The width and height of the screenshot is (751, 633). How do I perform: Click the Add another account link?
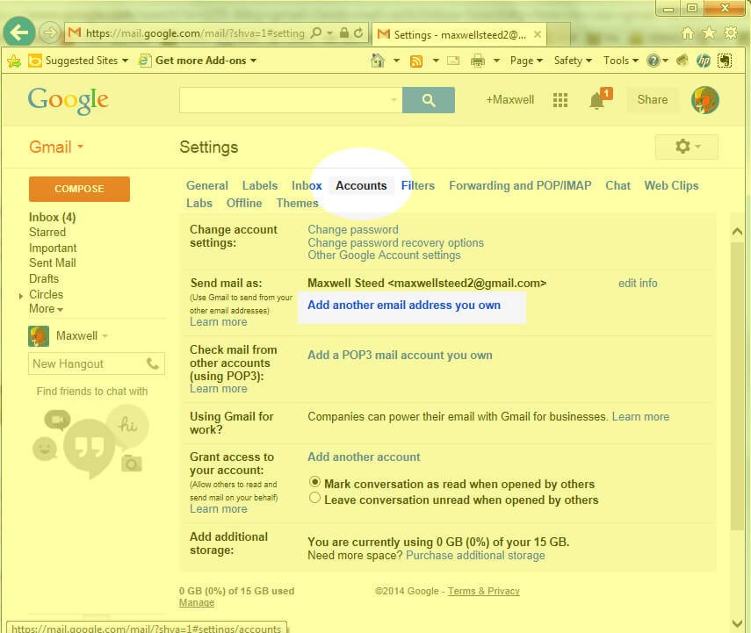(364, 457)
